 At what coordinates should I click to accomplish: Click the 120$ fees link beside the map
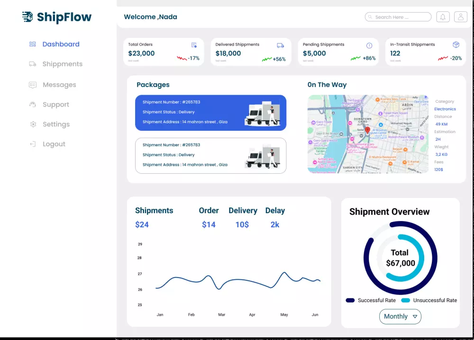[439, 170]
